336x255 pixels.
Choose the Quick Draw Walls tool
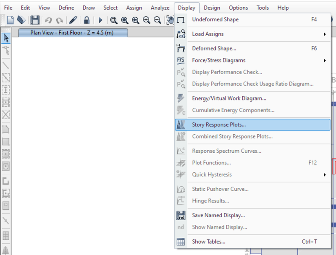(6, 193)
